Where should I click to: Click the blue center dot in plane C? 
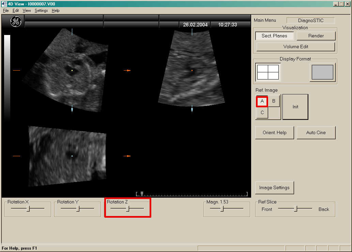[72, 156]
